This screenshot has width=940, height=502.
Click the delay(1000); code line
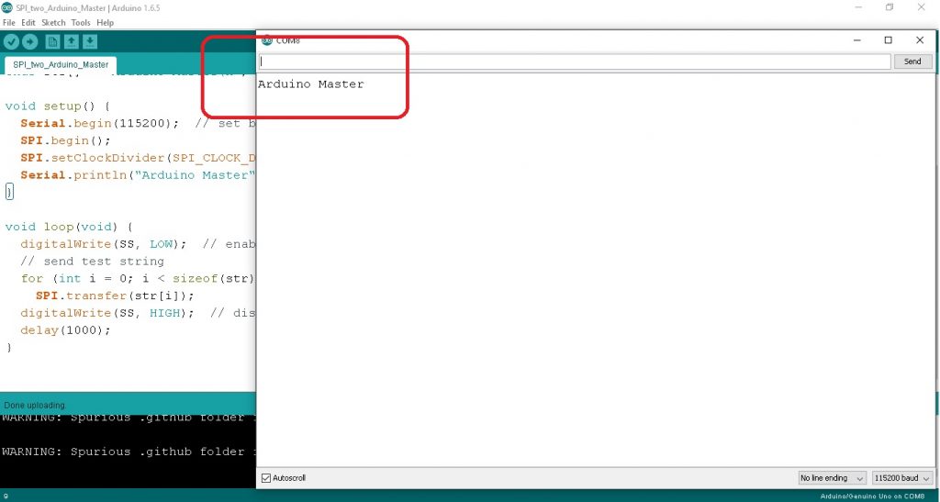[x=66, y=330]
